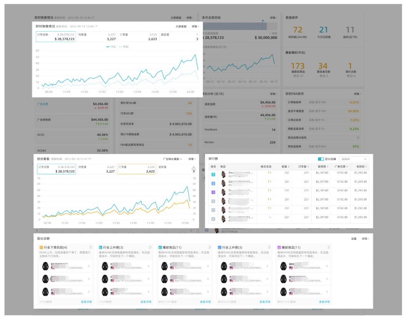The width and height of the screenshot is (409, 323).
Task: Click the 行业下滑风险 card's orange icon
Action: (41, 248)
